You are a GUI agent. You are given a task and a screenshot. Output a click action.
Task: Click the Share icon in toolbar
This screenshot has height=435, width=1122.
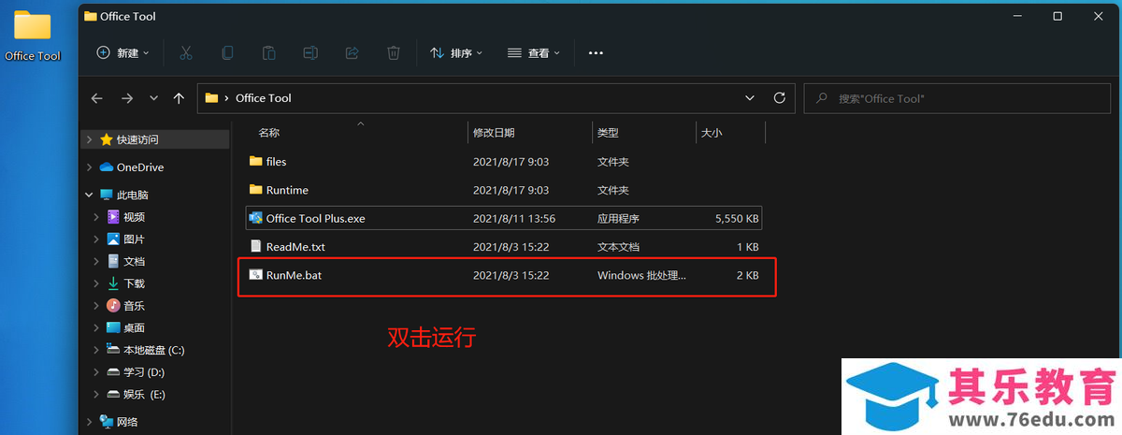pos(352,53)
